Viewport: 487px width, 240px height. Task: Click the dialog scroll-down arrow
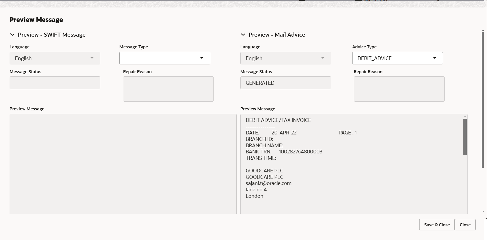pos(483,211)
